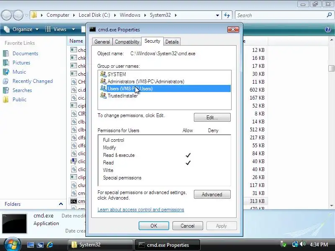Image resolution: width=335 pixels, height=251 pixels.
Task: Click the cmd.exe preview thumbnail
Action: click(15, 223)
